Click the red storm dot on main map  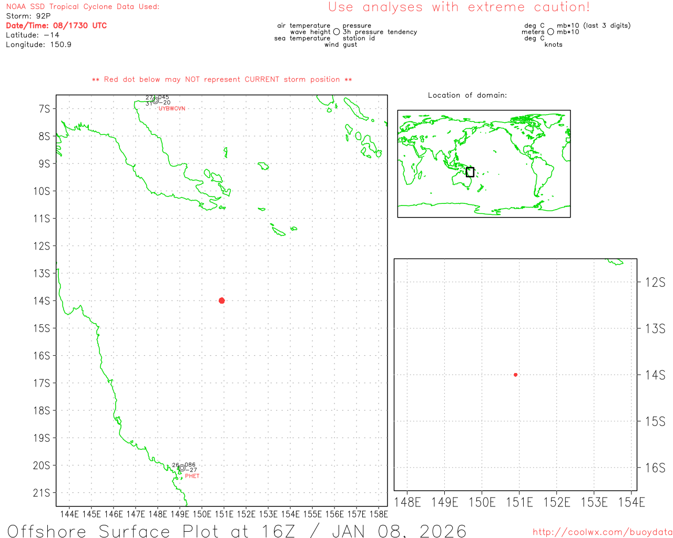click(x=221, y=301)
